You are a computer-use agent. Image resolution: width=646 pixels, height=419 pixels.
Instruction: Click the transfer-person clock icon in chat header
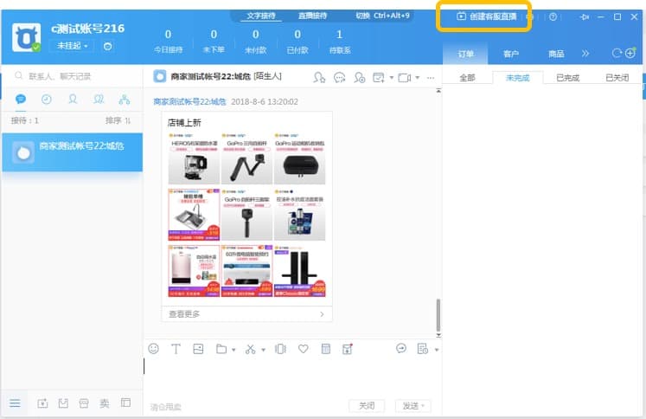pos(359,77)
